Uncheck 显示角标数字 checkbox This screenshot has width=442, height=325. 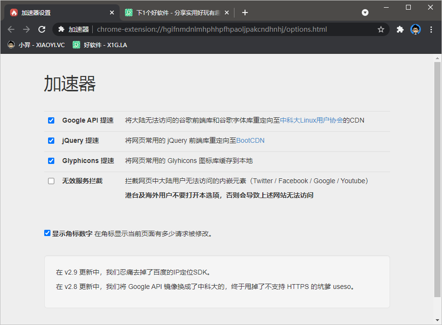[x=47, y=233]
